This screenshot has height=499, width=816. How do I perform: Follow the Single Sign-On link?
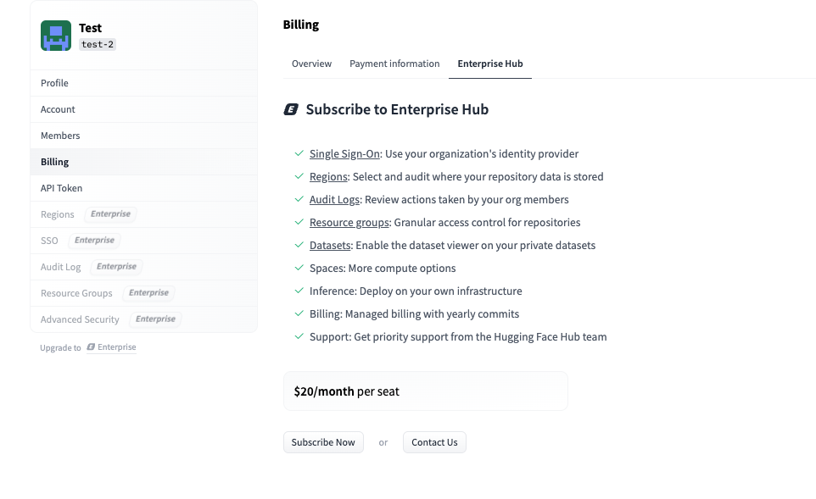click(x=344, y=154)
